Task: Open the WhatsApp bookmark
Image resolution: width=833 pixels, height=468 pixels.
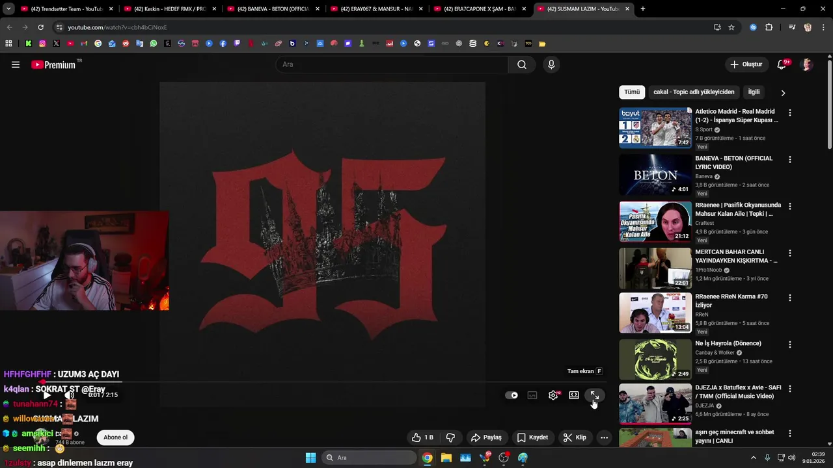Action: tap(154, 44)
